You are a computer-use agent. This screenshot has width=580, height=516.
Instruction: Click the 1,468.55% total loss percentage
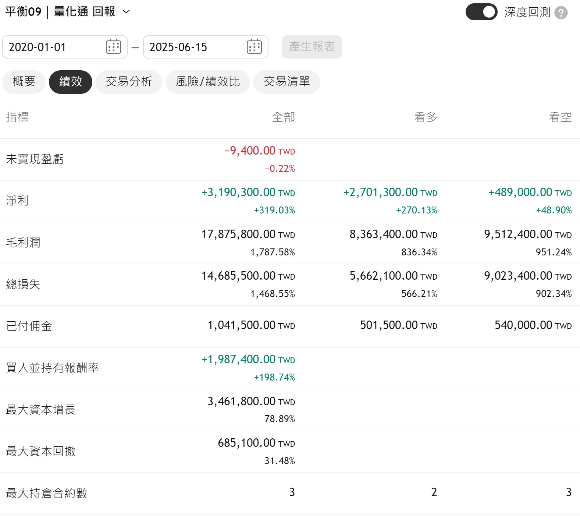coord(273,294)
